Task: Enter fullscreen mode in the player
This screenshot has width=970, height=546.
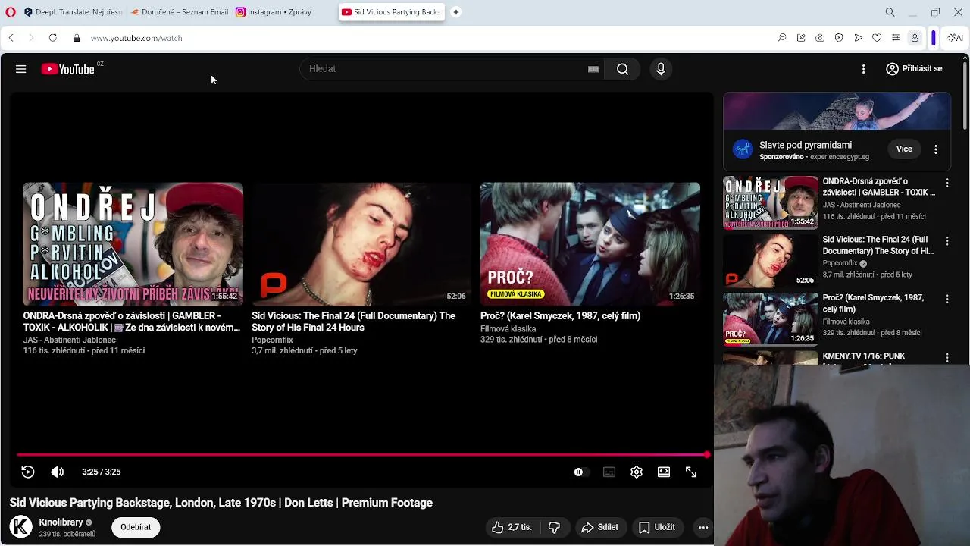Action: point(691,472)
